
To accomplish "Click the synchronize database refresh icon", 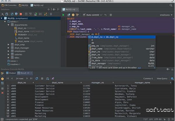I will pyautogui.click(x=12, y=14).
